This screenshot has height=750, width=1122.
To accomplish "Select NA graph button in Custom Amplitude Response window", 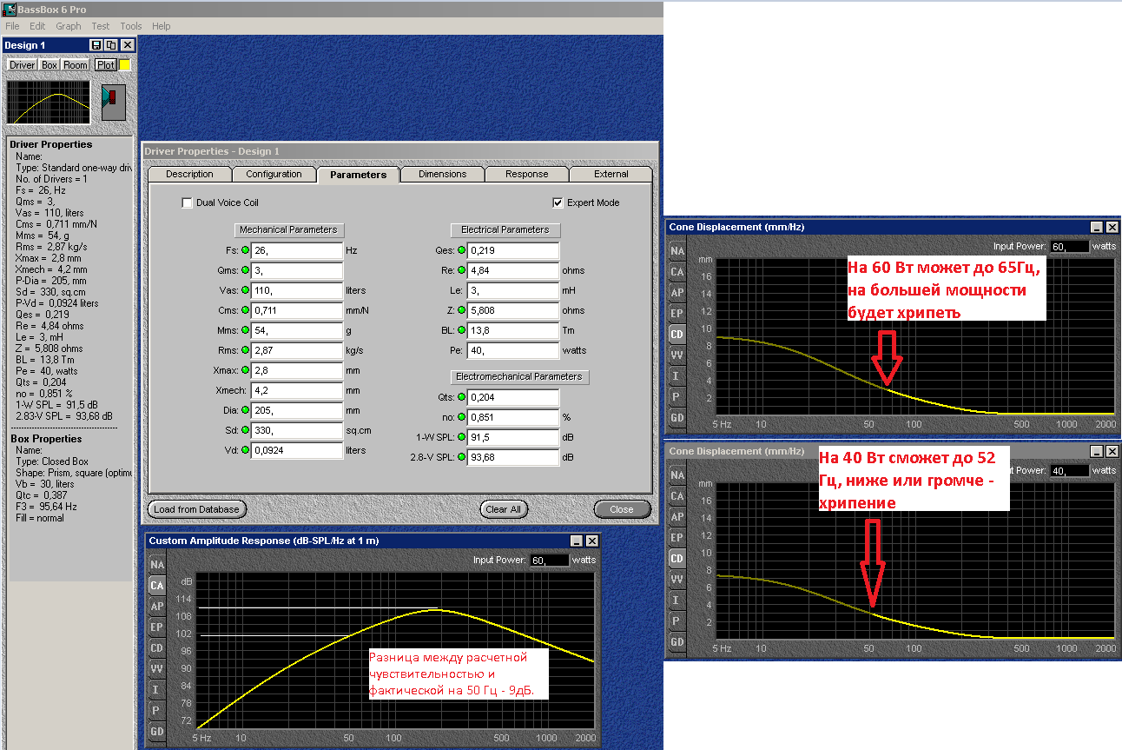I will tap(157, 565).
